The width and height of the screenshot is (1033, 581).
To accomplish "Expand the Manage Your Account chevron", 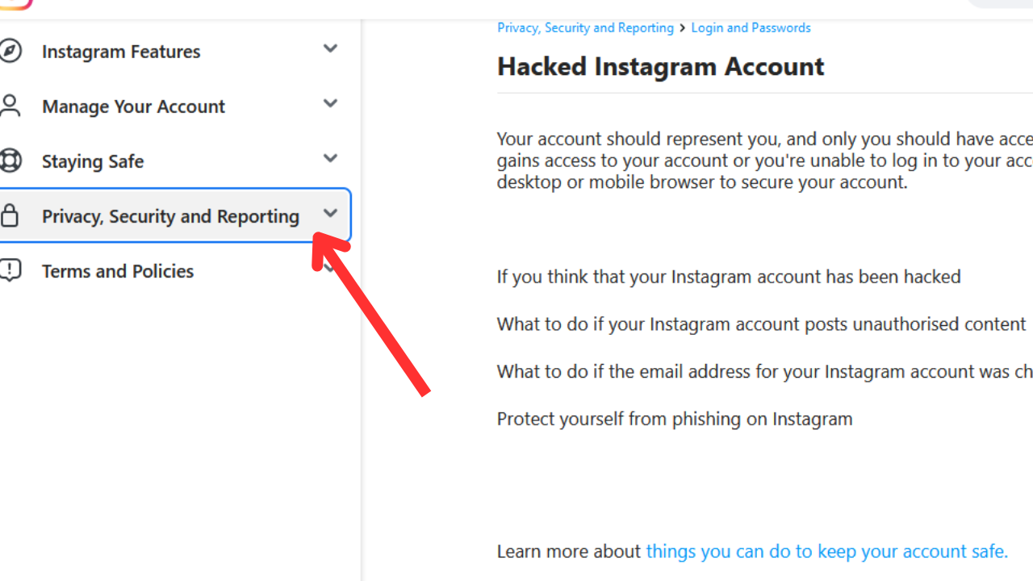I will coord(330,103).
